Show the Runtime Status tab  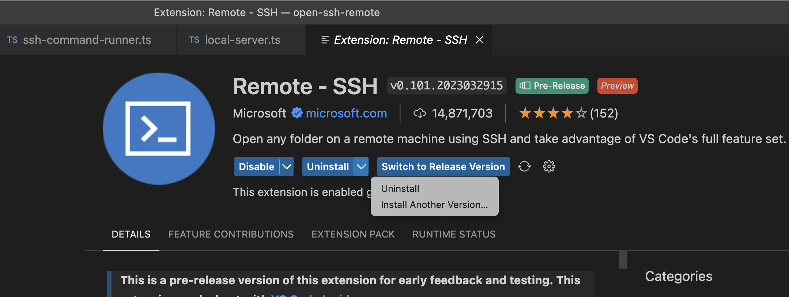coord(454,234)
